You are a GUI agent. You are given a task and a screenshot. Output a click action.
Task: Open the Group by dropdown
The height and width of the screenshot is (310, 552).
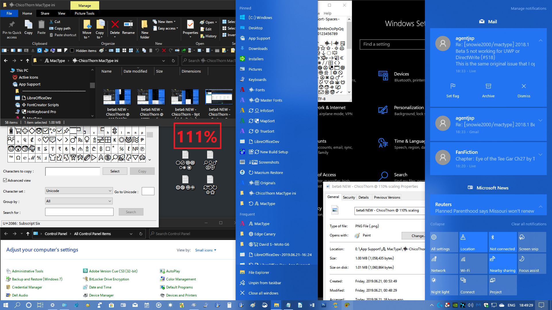[x=79, y=201]
